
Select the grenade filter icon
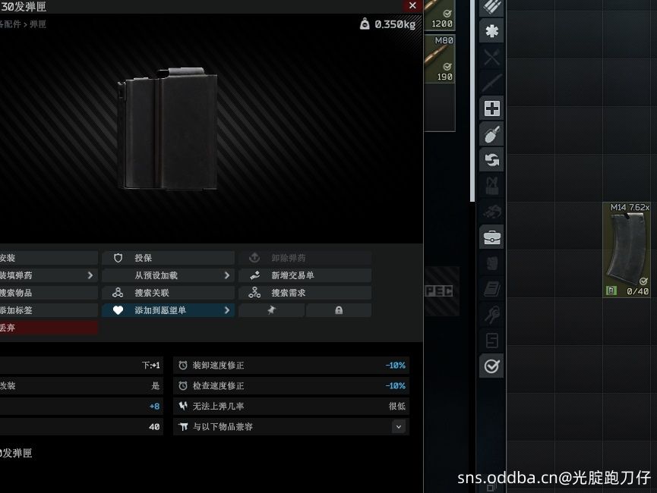[x=491, y=134]
